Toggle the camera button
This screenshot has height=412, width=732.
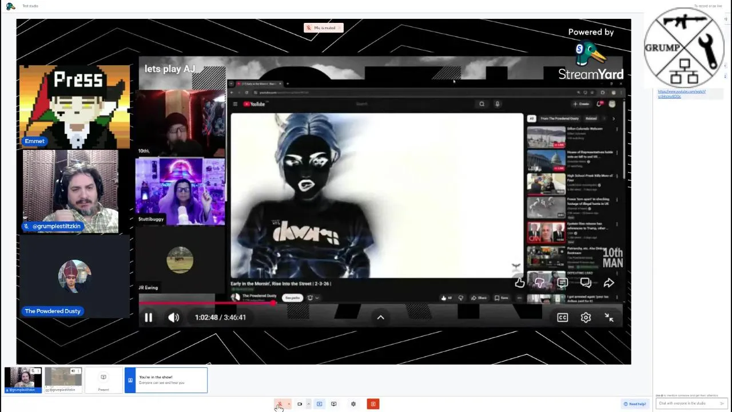coord(300,404)
